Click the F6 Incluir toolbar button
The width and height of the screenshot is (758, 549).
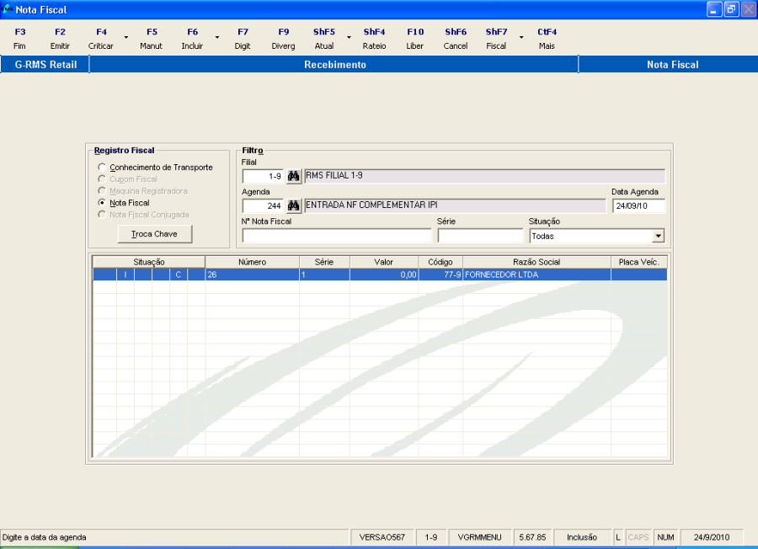[x=192, y=39]
